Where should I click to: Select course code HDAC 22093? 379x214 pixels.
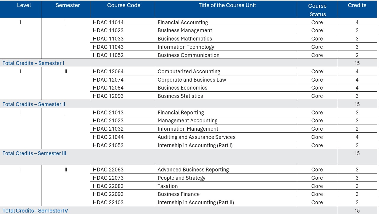pyautogui.click(x=108, y=194)
